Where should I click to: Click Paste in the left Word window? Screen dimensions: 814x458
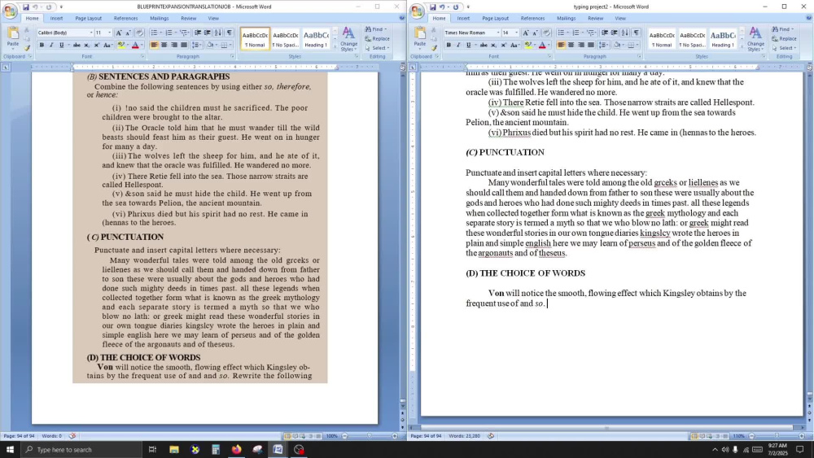click(x=13, y=38)
